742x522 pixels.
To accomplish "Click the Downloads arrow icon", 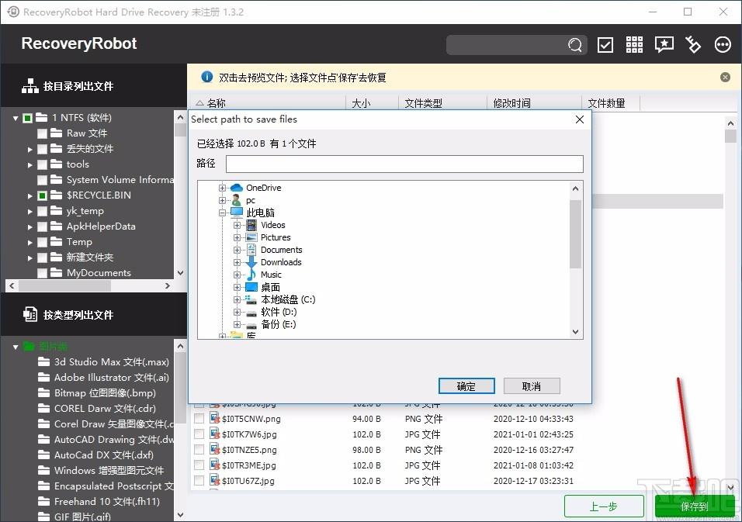I will (251, 262).
